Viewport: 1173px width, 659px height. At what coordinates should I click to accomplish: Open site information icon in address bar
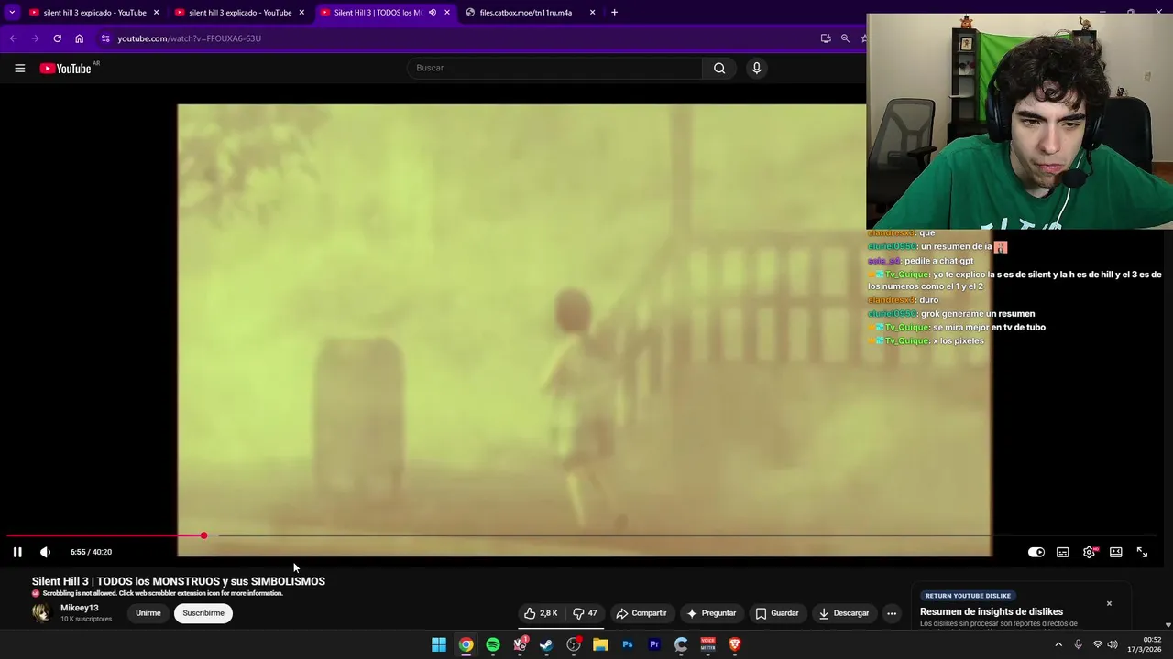pos(105,38)
